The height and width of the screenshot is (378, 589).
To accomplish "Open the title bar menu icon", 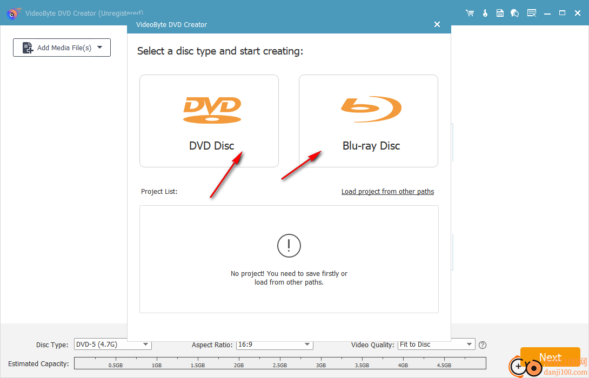I will [x=532, y=13].
